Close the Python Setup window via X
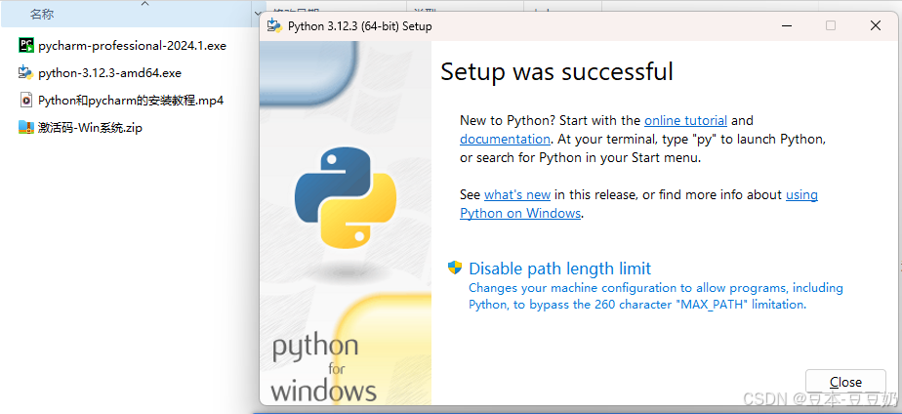902x414 pixels. tap(876, 25)
